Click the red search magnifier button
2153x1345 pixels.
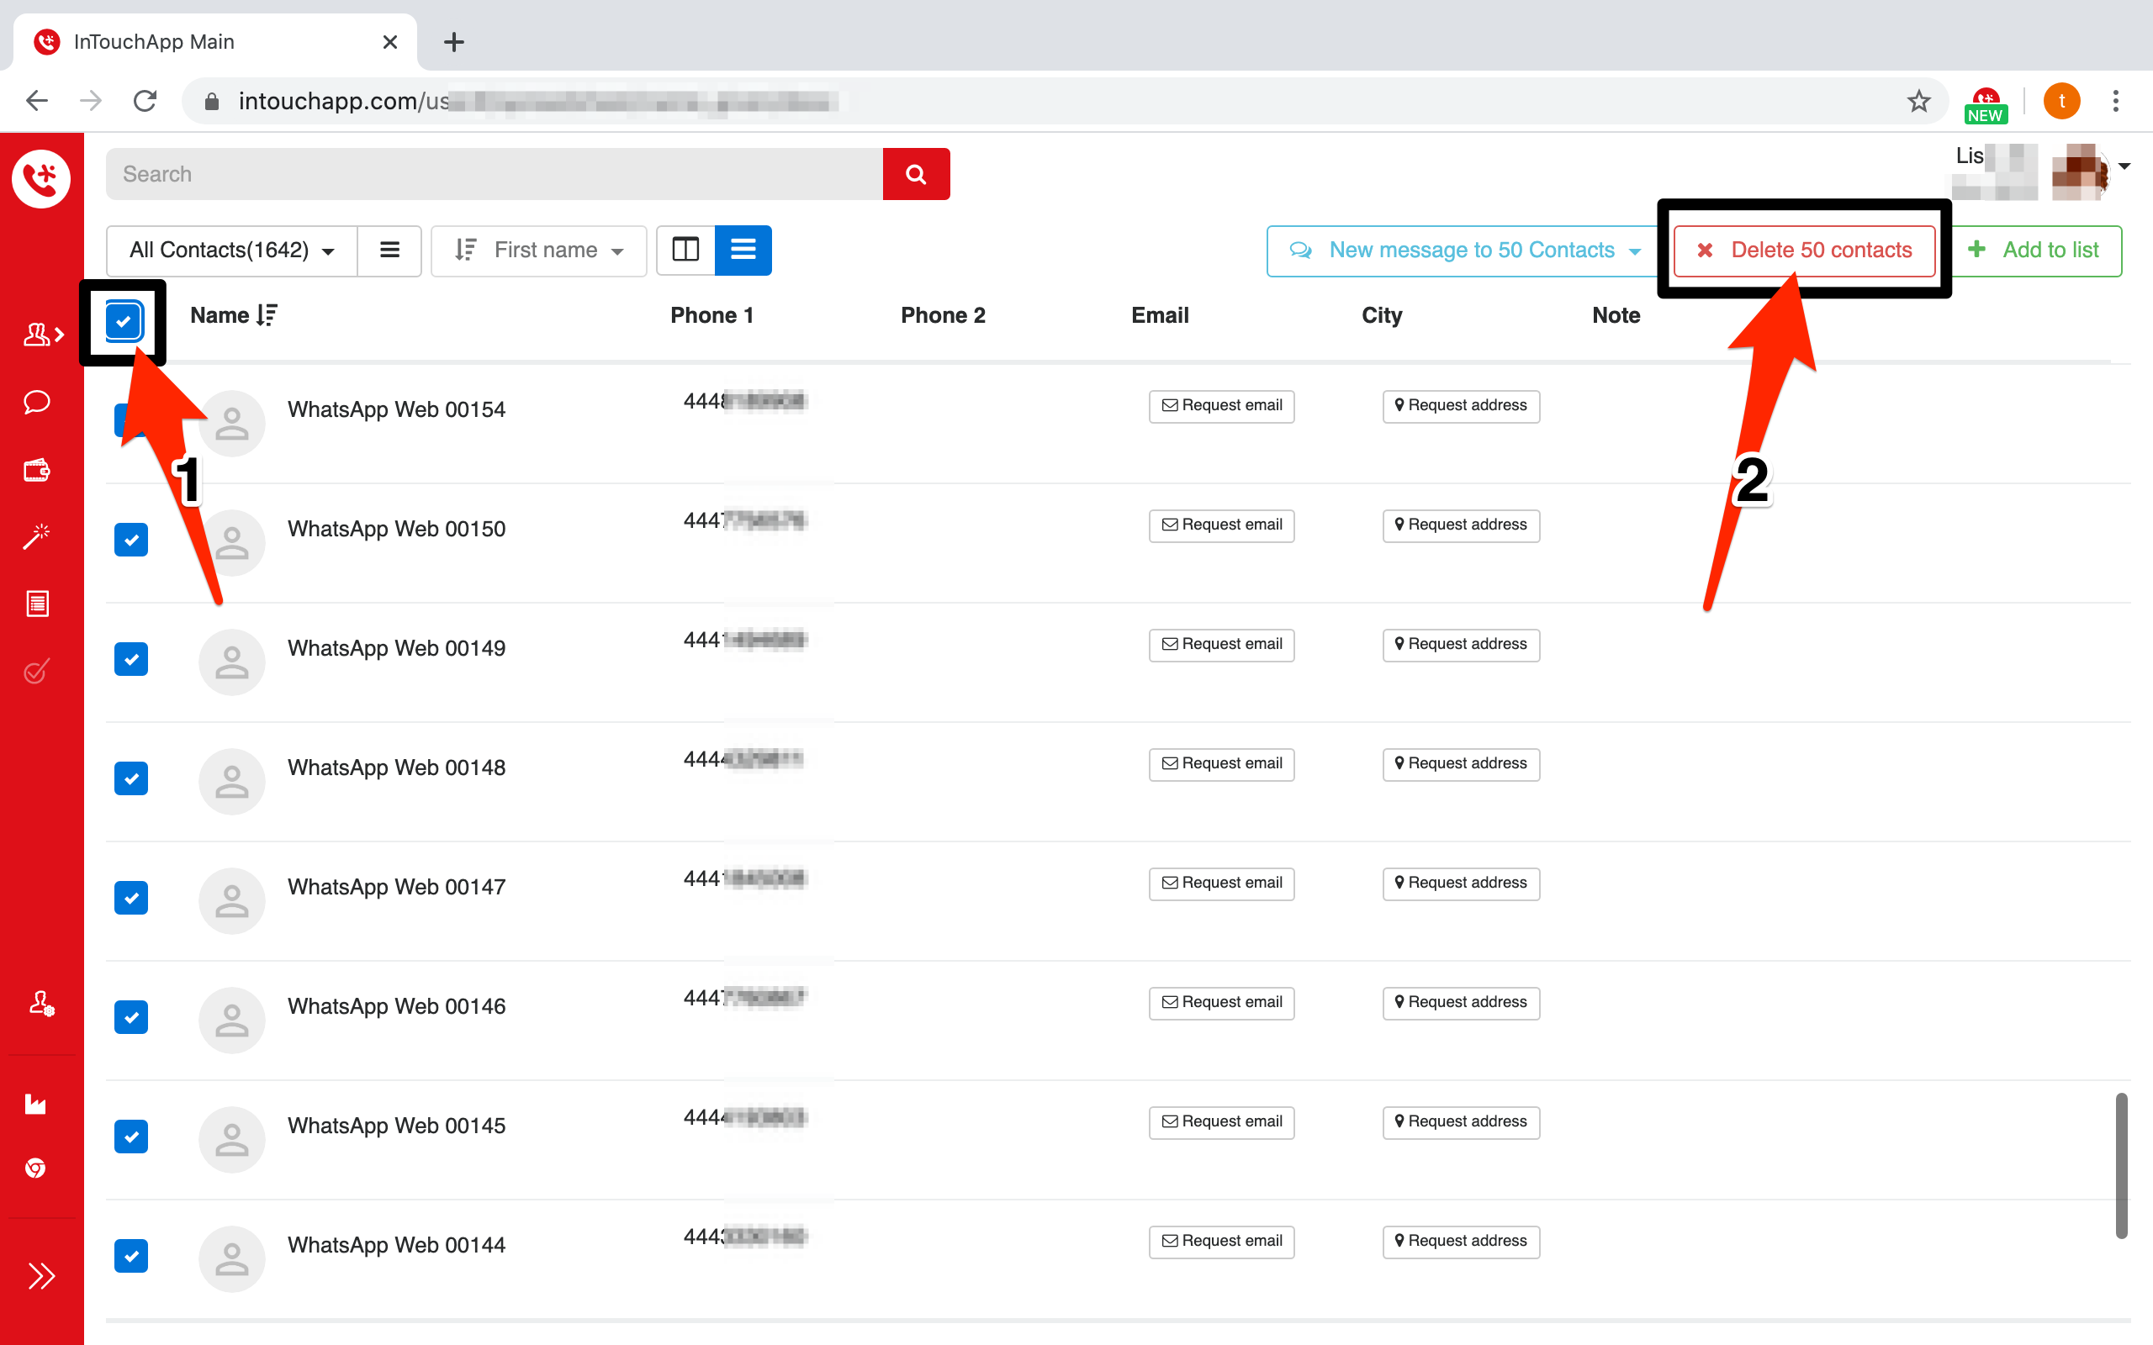916,173
